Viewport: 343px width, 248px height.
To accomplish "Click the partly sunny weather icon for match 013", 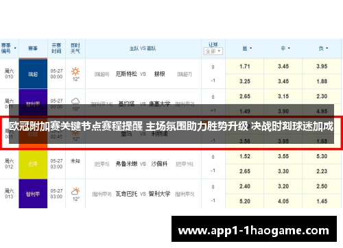I will pyautogui.click(x=75, y=191).
